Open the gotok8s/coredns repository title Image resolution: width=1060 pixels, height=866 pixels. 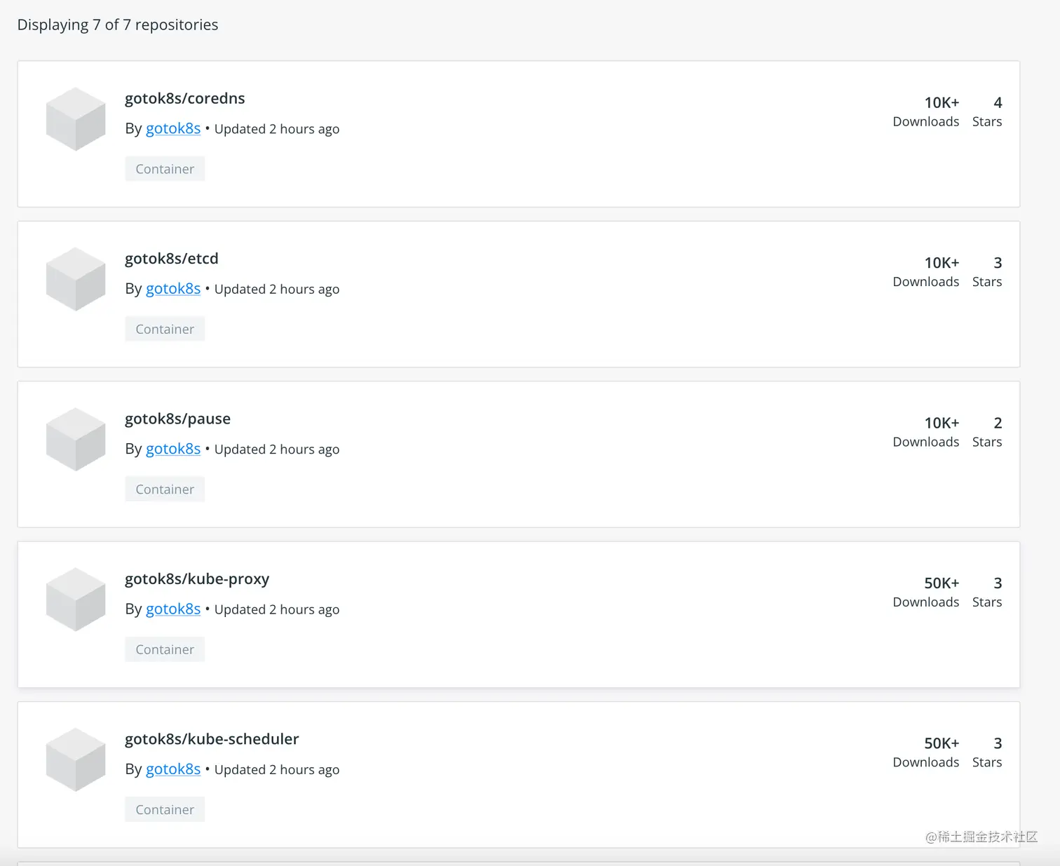(185, 98)
